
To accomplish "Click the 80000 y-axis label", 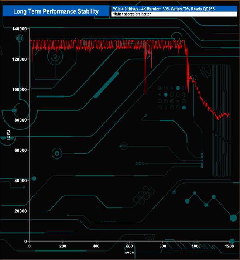I will tap(21, 120).
